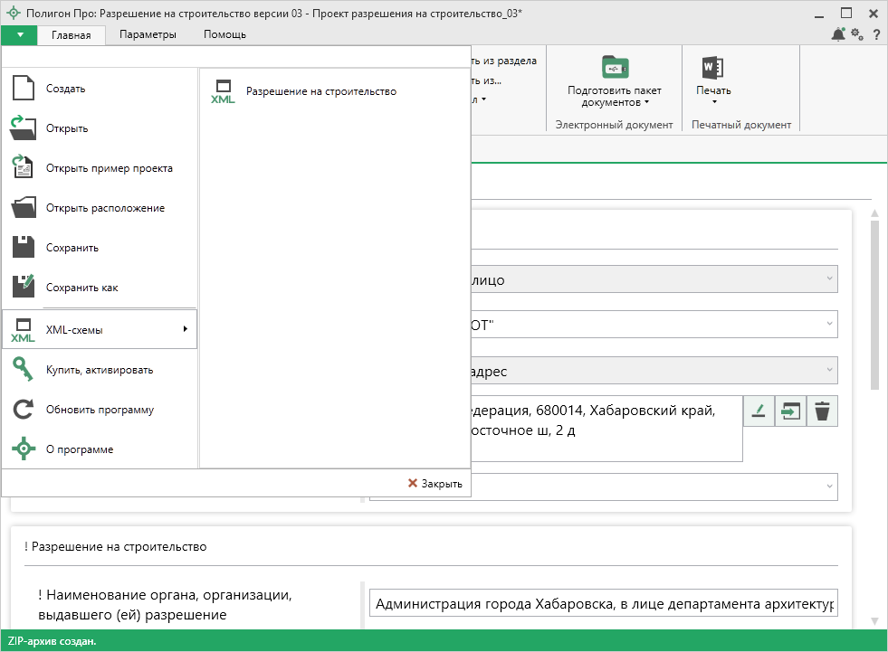
Task: Switch to the Помощь tab
Action: (x=224, y=34)
